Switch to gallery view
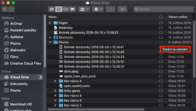196x111 pixels. point(72,9)
